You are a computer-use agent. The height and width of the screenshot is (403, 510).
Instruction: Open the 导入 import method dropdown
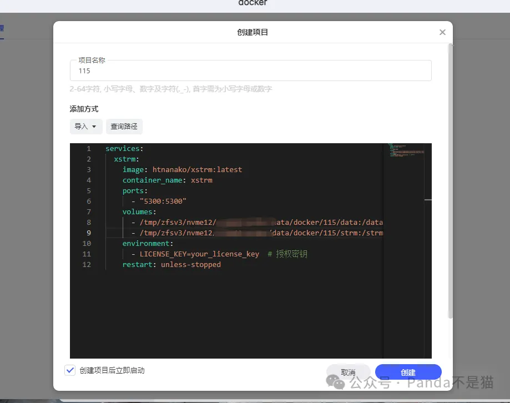point(85,127)
